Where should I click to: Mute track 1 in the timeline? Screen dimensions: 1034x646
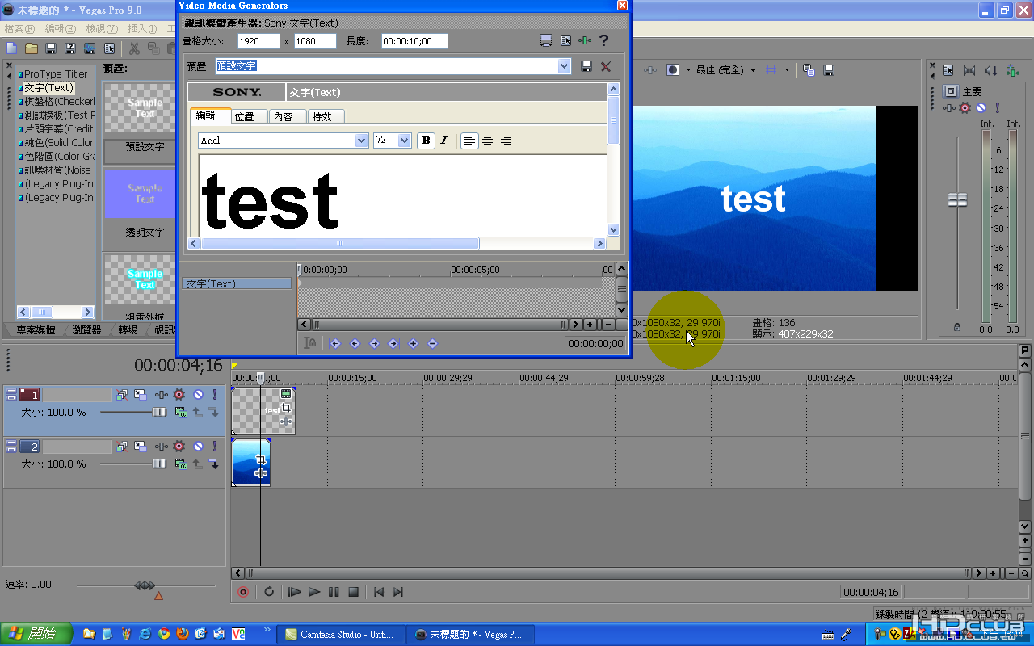coord(198,395)
